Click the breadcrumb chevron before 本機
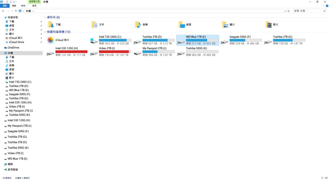The height and width of the screenshot is (180, 329). click(23, 11)
